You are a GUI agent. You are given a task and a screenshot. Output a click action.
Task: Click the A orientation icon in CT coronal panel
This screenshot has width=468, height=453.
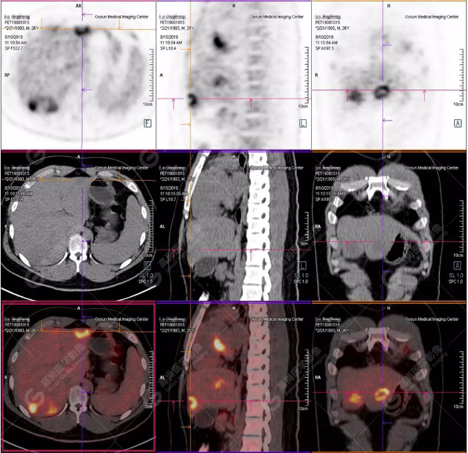[x=458, y=265]
